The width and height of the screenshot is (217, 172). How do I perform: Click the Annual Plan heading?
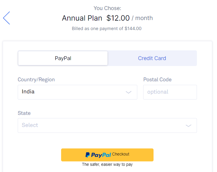(x=82, y=18)
